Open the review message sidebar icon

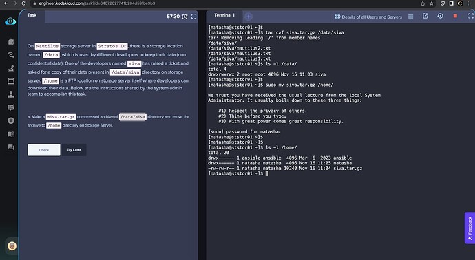[x=11, y=107]
